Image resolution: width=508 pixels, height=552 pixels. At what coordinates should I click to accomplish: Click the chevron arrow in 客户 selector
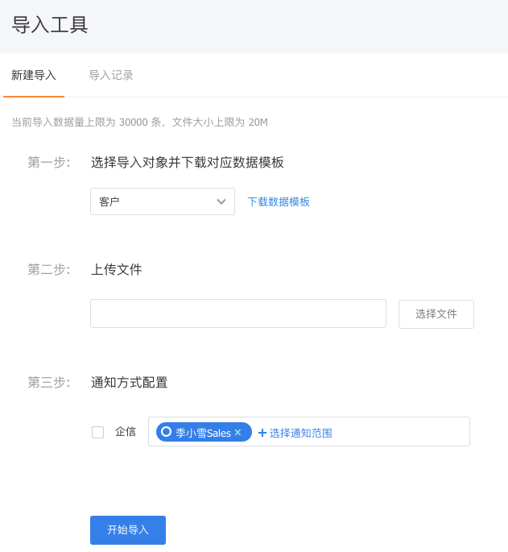221,201
